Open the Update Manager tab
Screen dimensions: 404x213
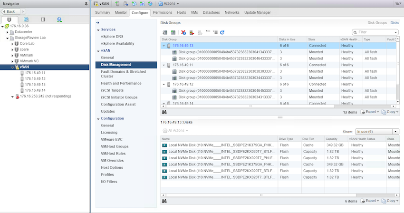pyautogui.click(x=258, y=12)
